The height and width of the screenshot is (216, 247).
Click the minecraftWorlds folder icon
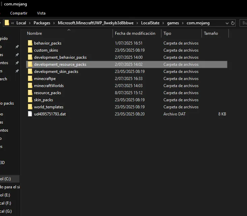click(x=30, y=85)
